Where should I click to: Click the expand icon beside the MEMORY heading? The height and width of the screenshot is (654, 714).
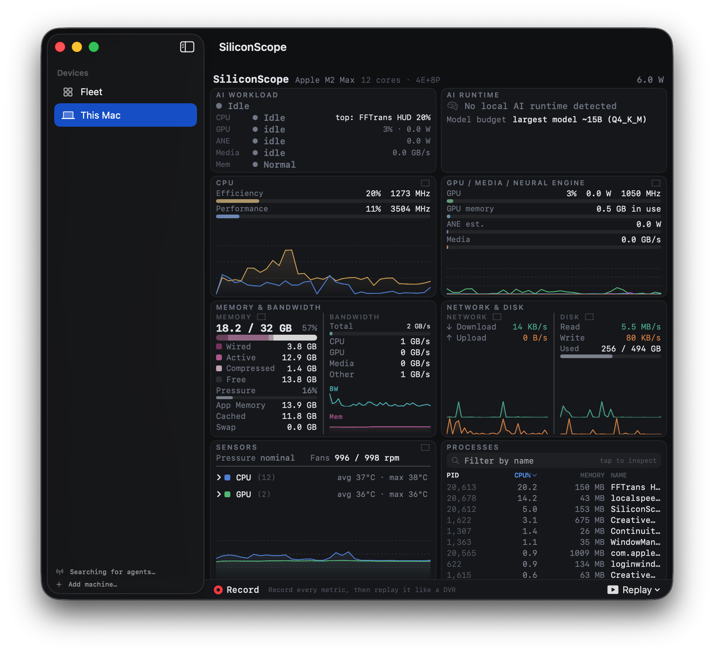coord(261,317)
